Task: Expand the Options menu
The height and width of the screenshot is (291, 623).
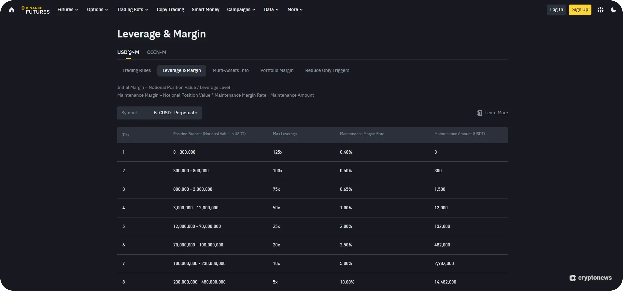Action: pyautogui.click(x=97, y=9)
